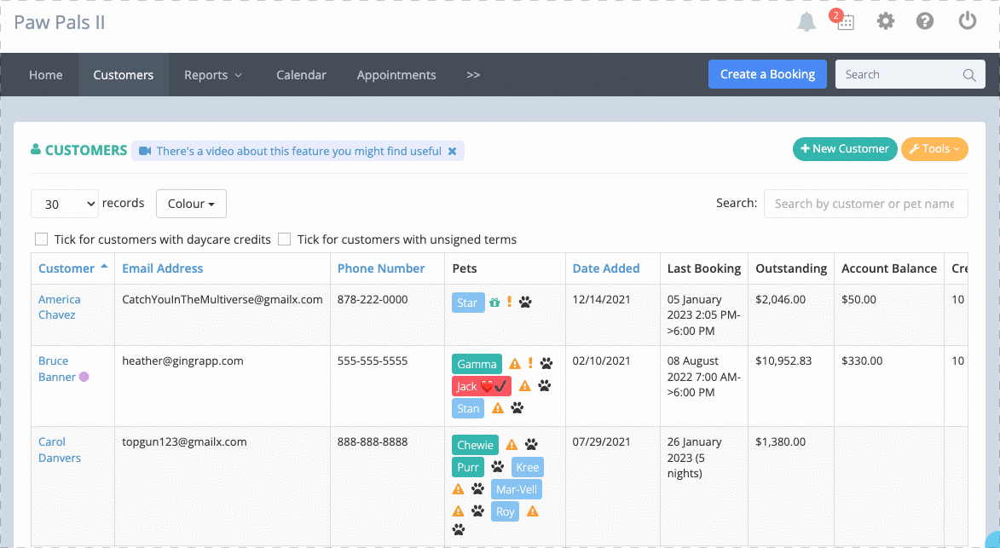Click email heather@gingrapp.com
Screen dimensions: 1000x548
coord(182,361)
